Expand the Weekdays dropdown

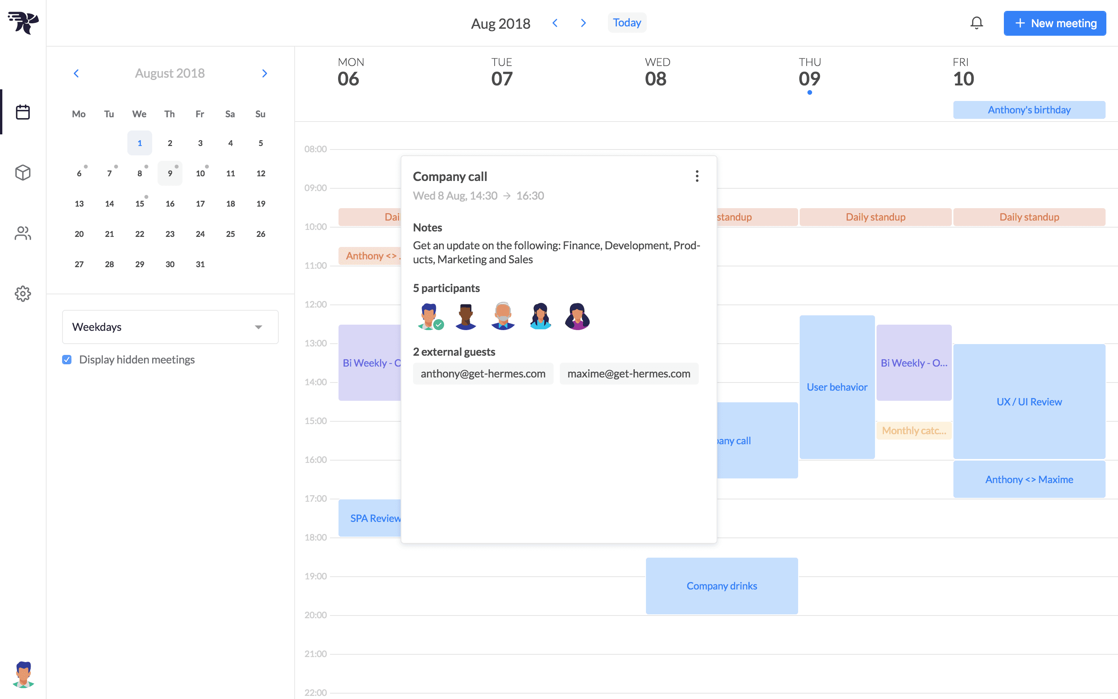coord(170,327)
